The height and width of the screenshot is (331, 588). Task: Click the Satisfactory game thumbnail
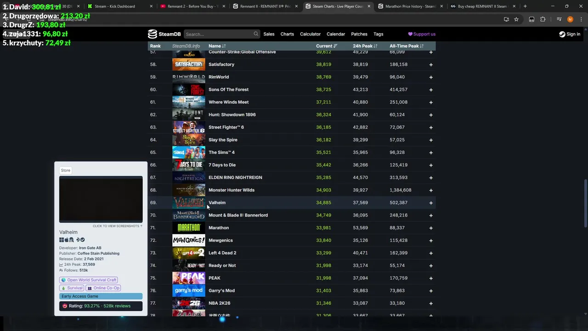pos(188,64)
